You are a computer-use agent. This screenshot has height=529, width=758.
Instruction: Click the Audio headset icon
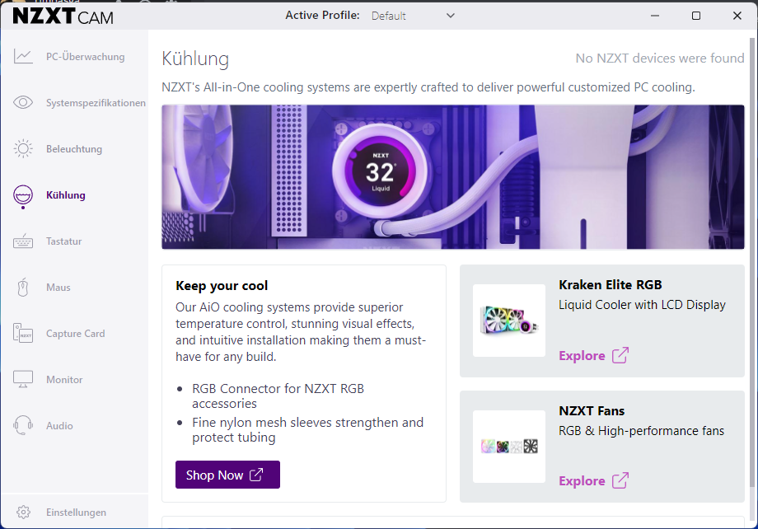(23, 425)
